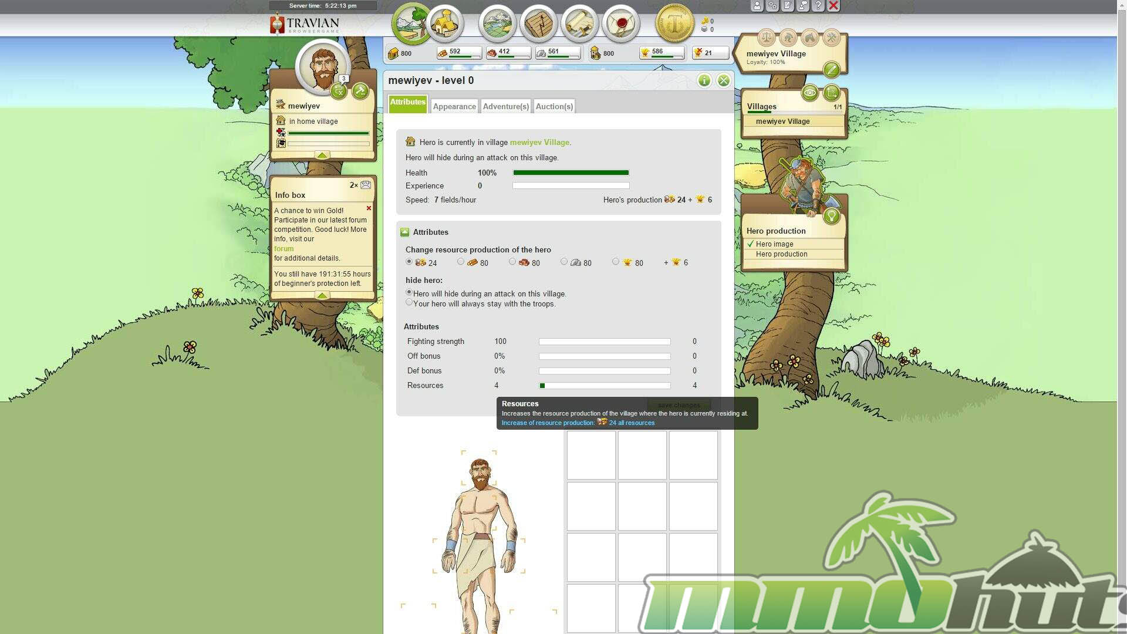The width and height of the screenshot is (1127, 634).
Task: Open the statistics board icon
Action: pos(538,23)
